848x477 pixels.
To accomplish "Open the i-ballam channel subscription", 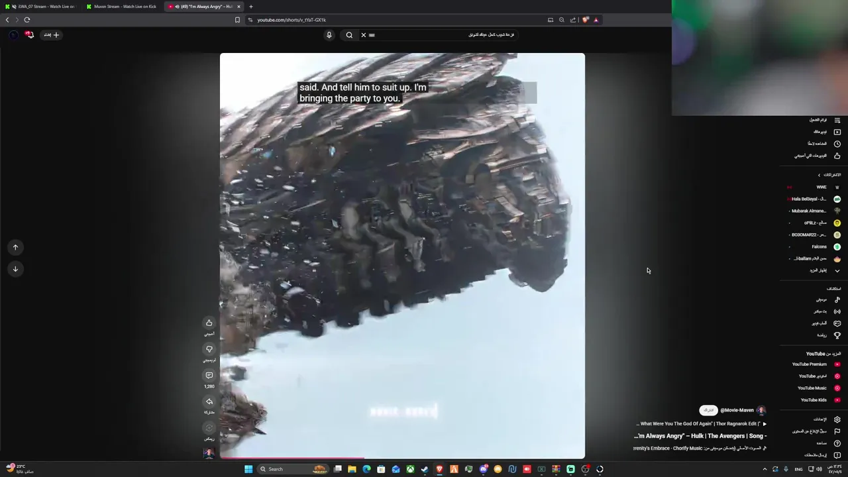I will pos(815,258).
